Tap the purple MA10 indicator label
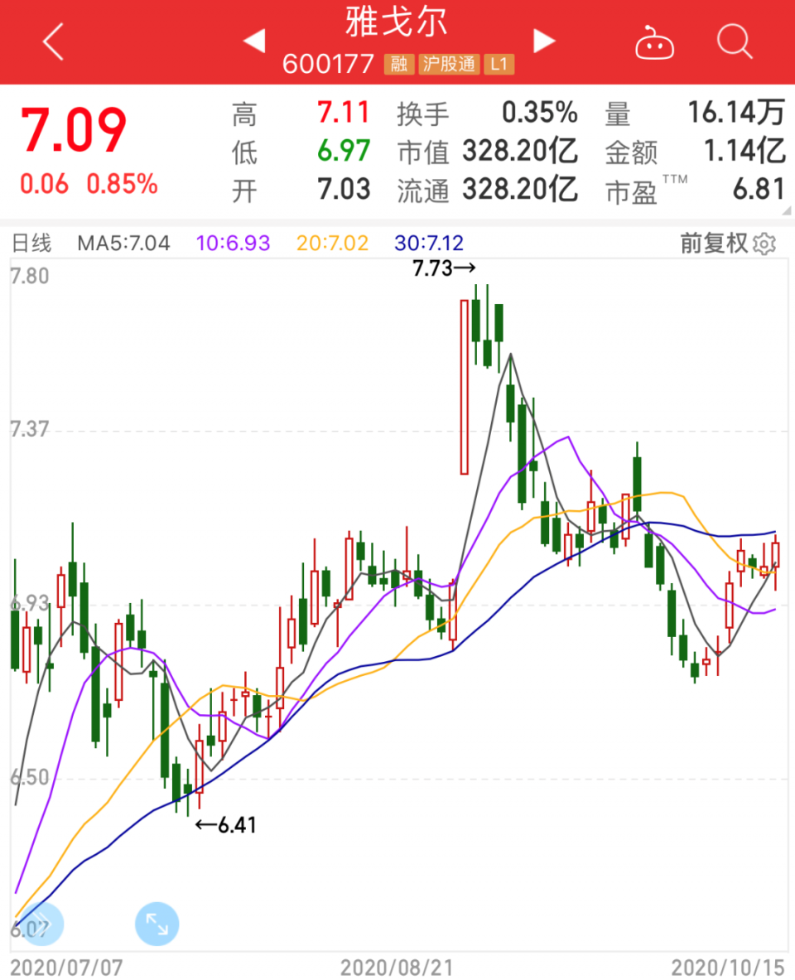 [234, 244]
